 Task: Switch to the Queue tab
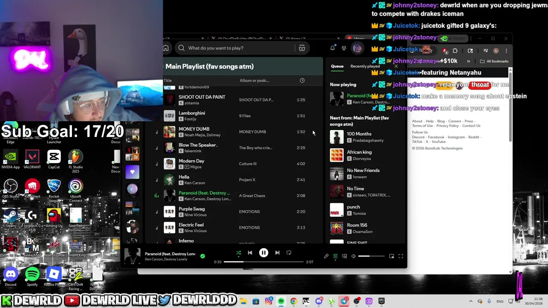click(337, 66)
